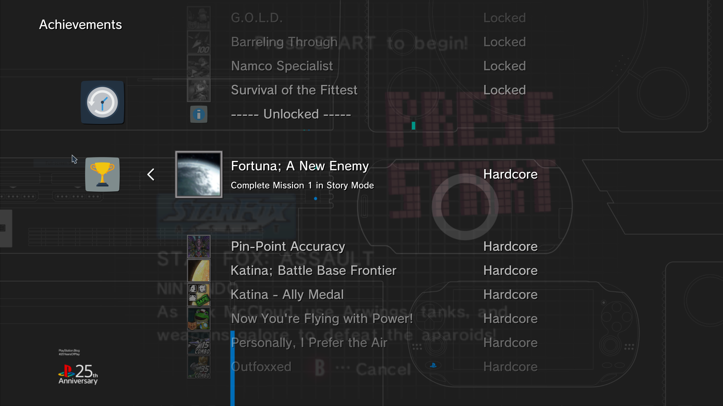The width and height of the screenshot is (723, 406).
Task: Choose the Barreling Through achievement
Action: [284, 42]
